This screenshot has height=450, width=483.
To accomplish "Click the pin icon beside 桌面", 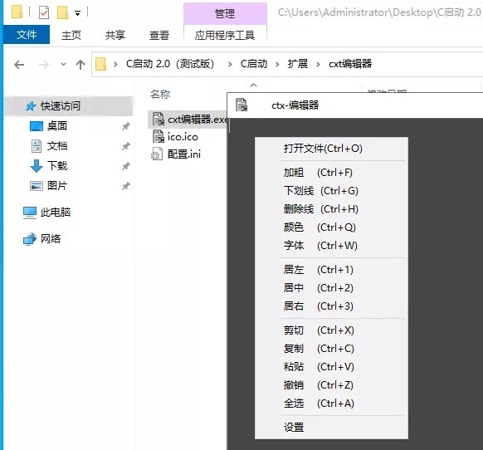I will tap(125, 126).
